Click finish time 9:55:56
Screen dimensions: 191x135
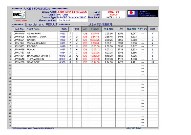[x=95, y=33]
